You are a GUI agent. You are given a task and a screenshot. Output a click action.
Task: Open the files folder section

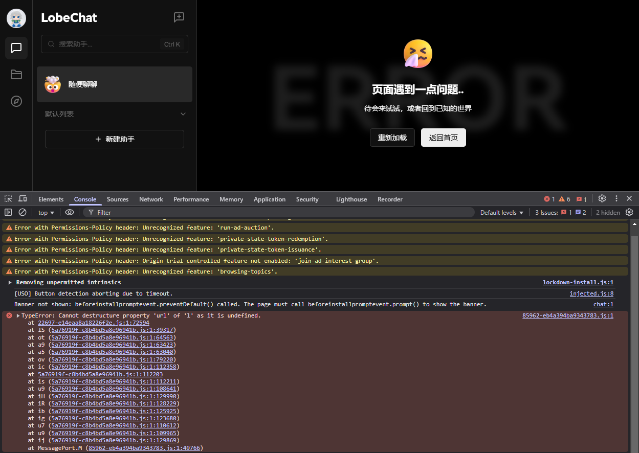[16, 75]
